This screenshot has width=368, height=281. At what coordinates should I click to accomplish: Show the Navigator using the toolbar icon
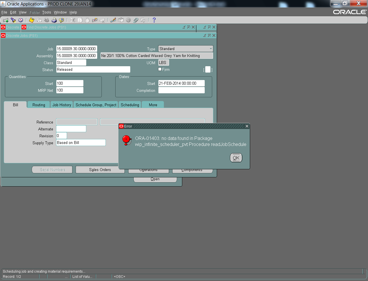click(x=21, y=20)
